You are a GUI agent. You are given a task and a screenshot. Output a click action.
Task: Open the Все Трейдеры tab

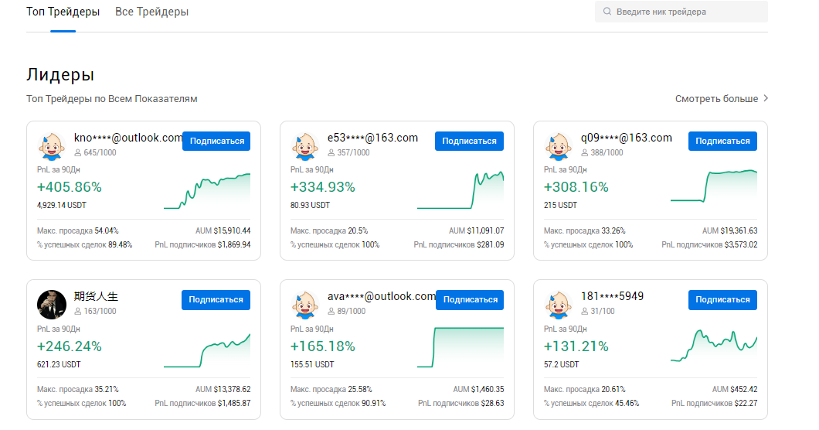point(151,12)
